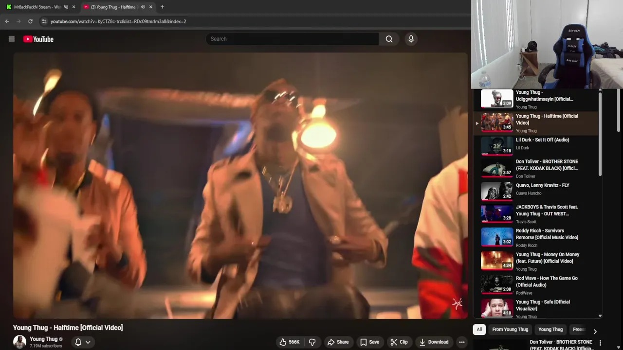
Task: Like the video with thumbs up
Action: pyautogui.click(x=289, y=342)
